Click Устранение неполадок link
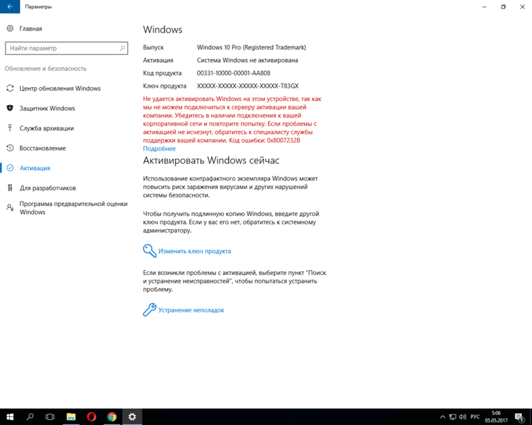This screenshot has height=425, width=532. pos(191,310)
